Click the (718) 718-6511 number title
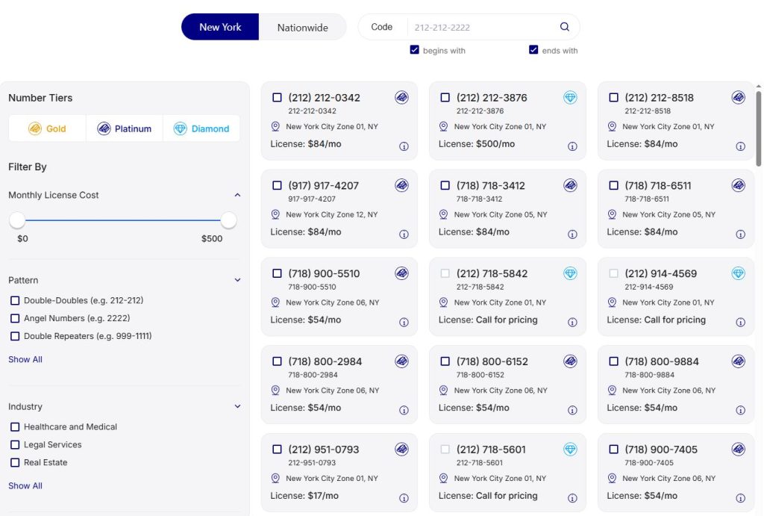Viewport: 764px width, 516px height. pos(658,185)
